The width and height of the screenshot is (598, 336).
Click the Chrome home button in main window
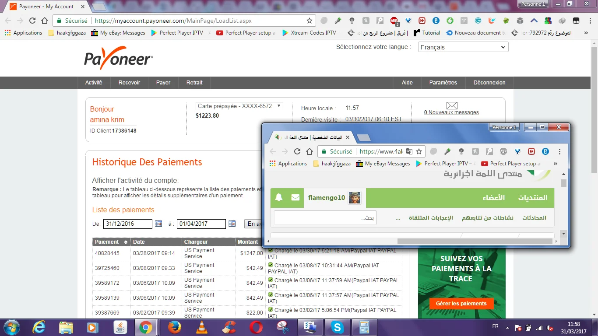44,21
